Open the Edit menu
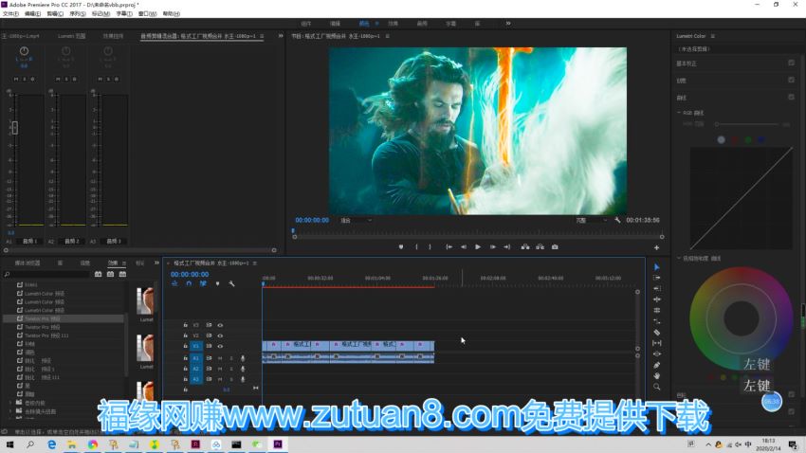This screenshot has height=453, width=806. (32, 14)
